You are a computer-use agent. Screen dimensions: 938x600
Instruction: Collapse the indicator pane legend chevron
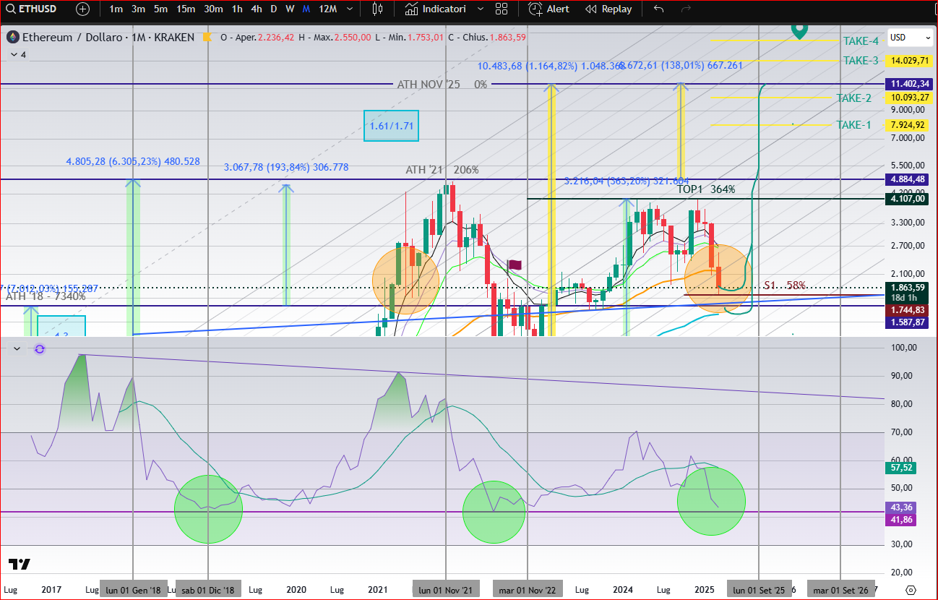(17, 349)
